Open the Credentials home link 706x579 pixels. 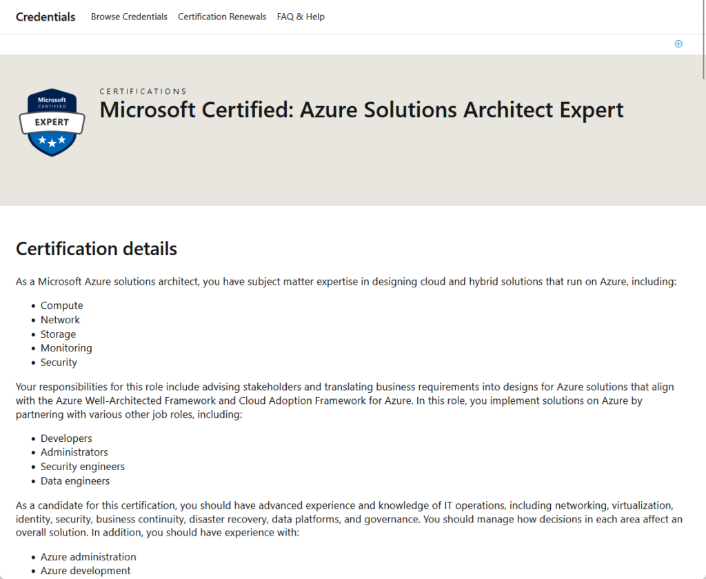click(46, 17)
